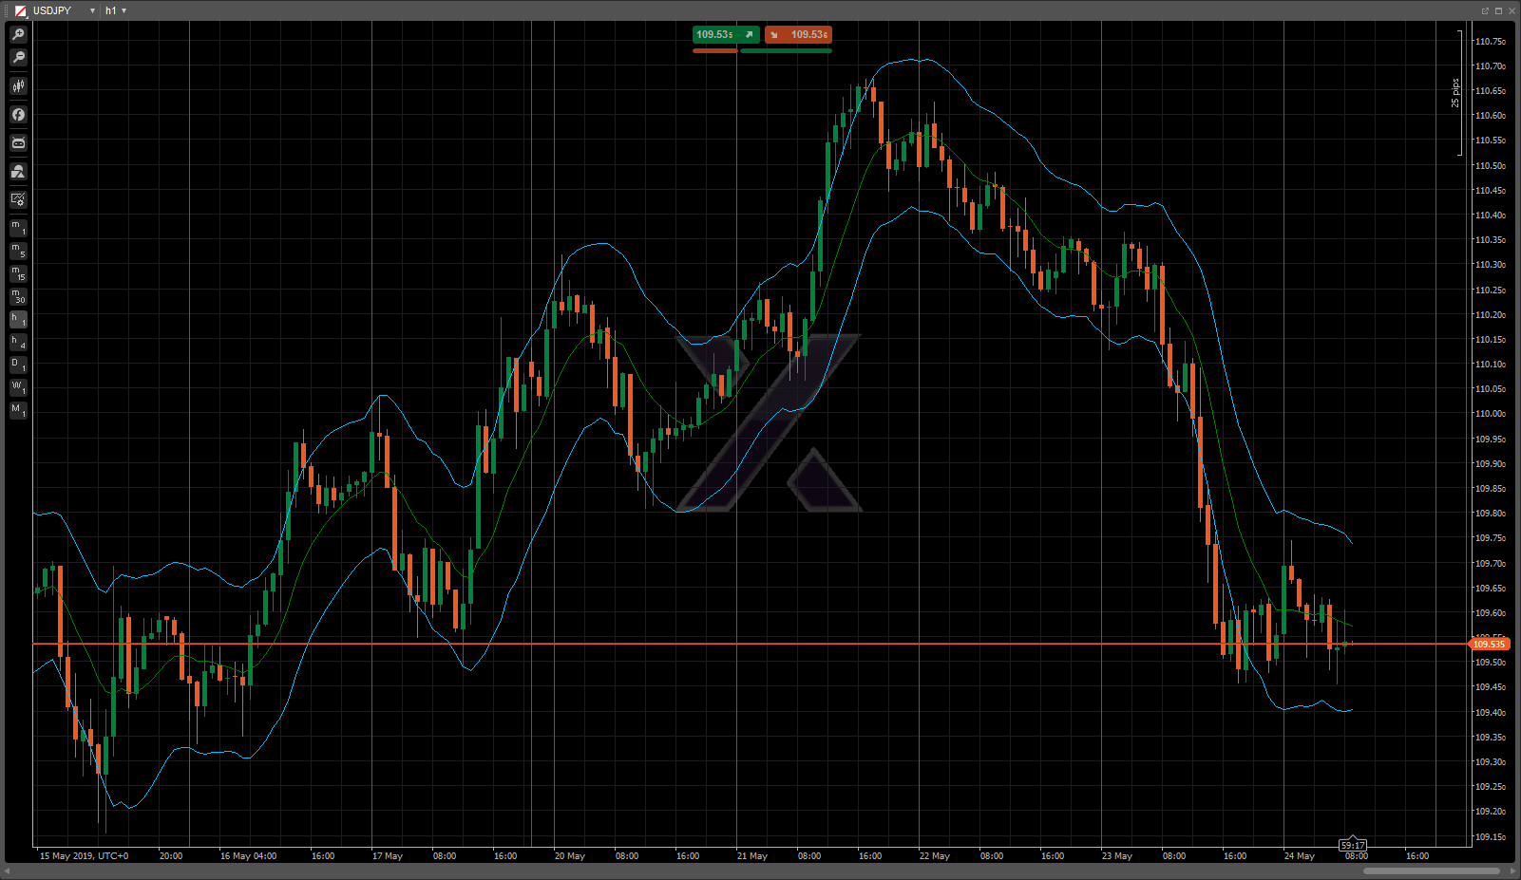The height and width of the screenshot is (880, 1521).
Task: Click the zoom in magnifier icon
Action: coord(18,34)
